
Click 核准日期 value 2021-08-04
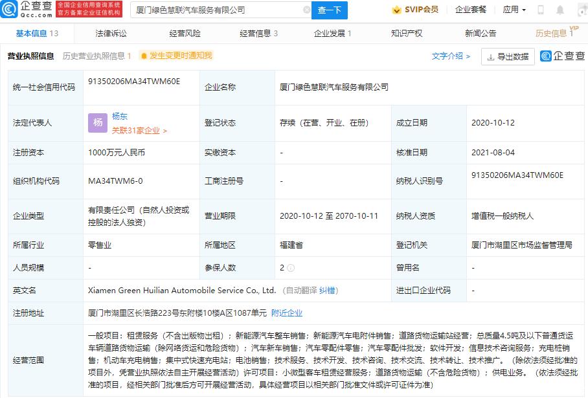pyautogui.click(x=493, y=153)
